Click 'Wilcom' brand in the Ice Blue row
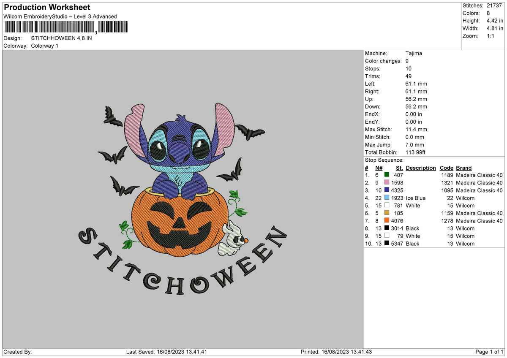Image resolution: width=507 pixels, height=358 pixels. coord(465,198)
